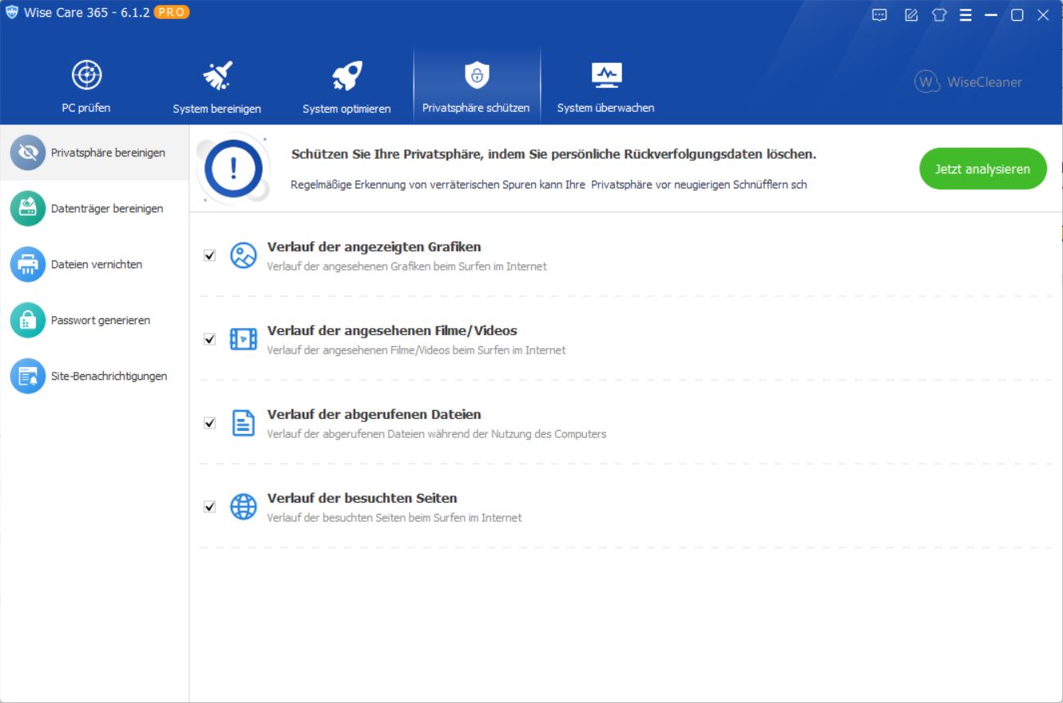Viewport: 1063px width, 703px height.
Task: Select Privatsphäre bereinigen eye icon
Action: coord(28,152)
